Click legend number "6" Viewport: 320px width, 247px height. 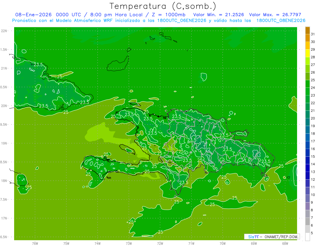(x=312, y=225)
